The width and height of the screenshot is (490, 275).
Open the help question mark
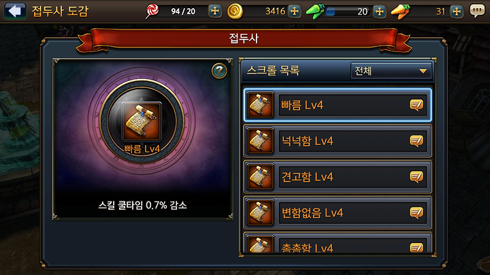[219, 71]
